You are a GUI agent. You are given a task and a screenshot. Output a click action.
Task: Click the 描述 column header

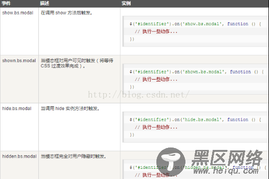tap(45, 3)
